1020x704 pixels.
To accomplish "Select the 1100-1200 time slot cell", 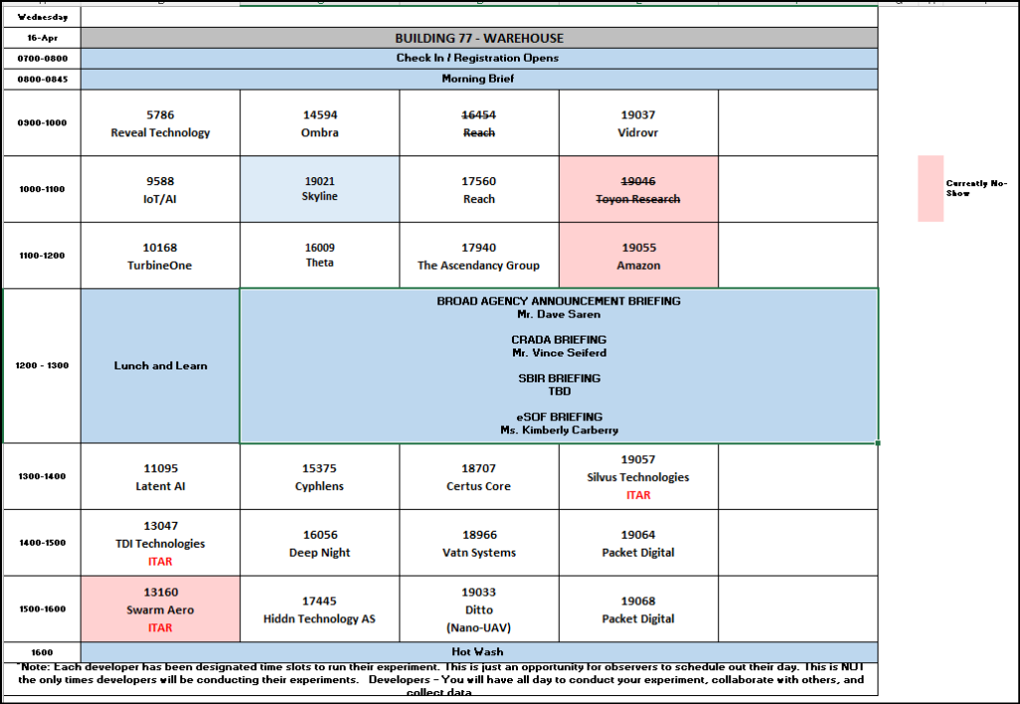I will pos(42,256).
